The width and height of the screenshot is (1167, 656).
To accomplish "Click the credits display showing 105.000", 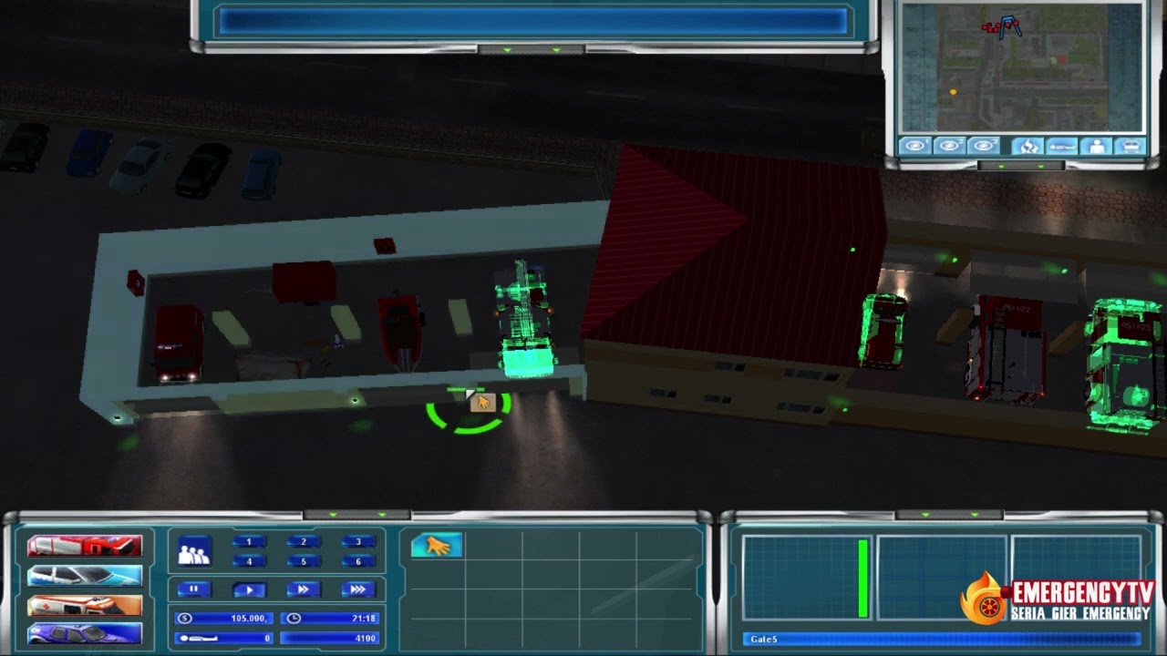I will click(224, 618).
